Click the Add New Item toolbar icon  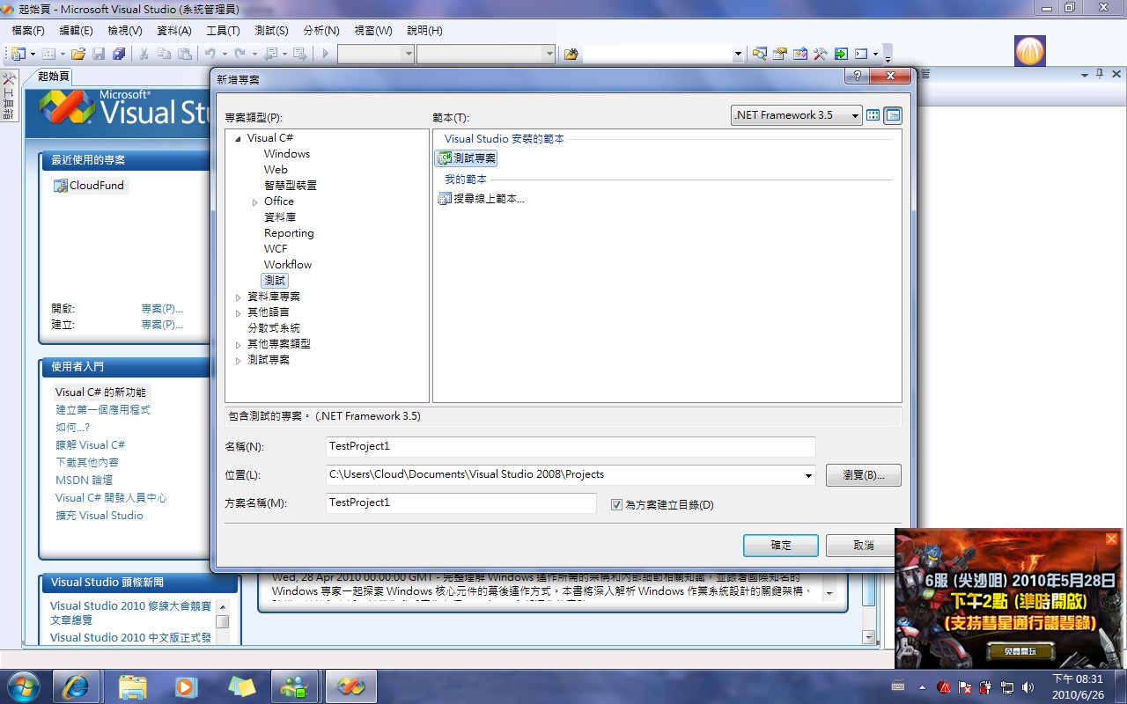[48, 54]
